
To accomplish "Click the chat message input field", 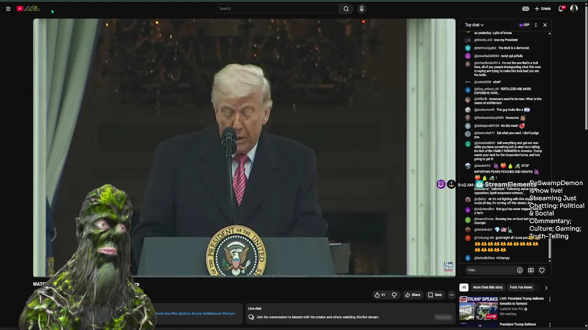I will (x=490, y=270).
